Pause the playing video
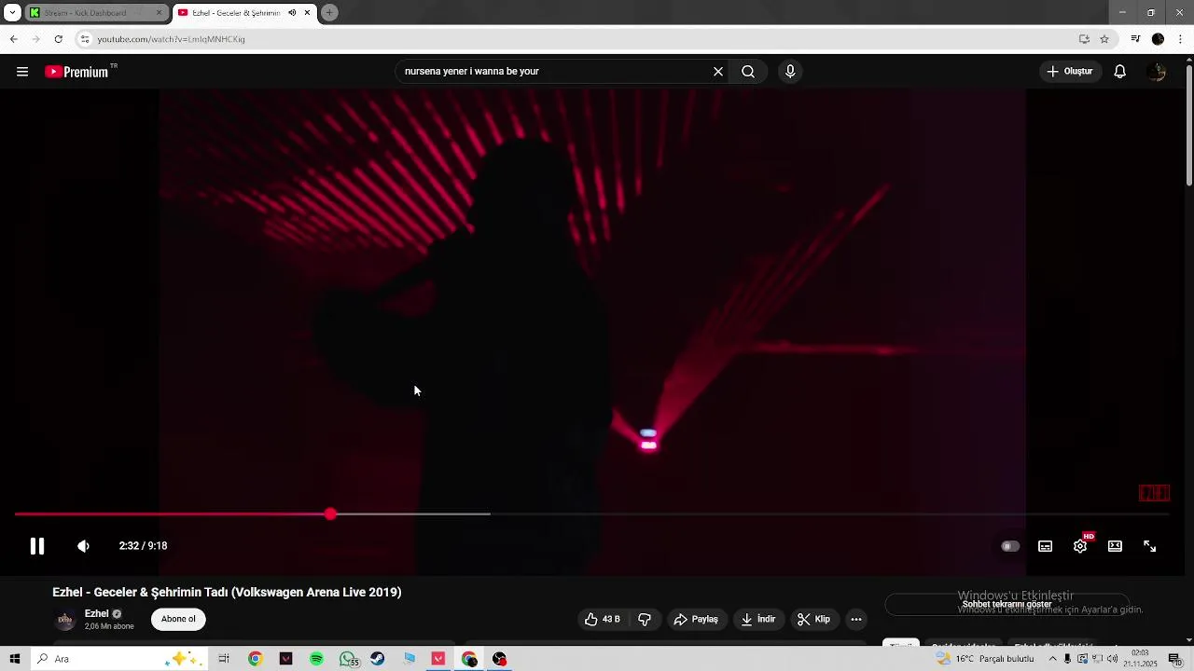1194x671 pixels. pos(37,546)
